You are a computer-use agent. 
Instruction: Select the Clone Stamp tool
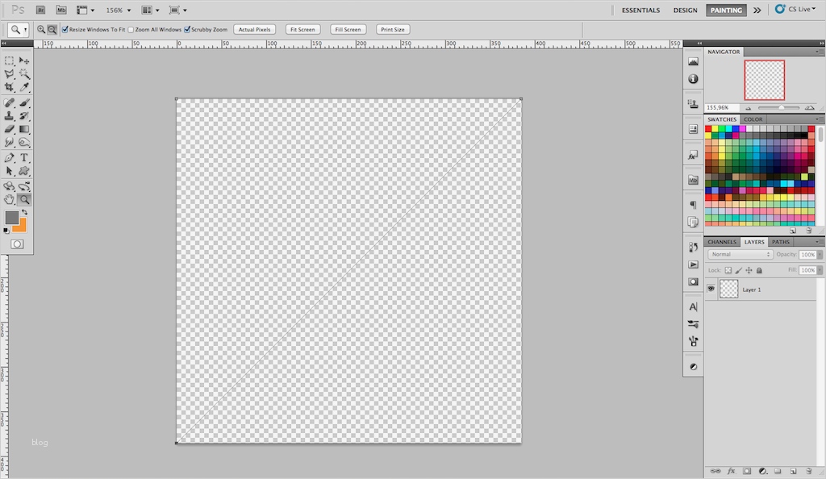(10, 116)
